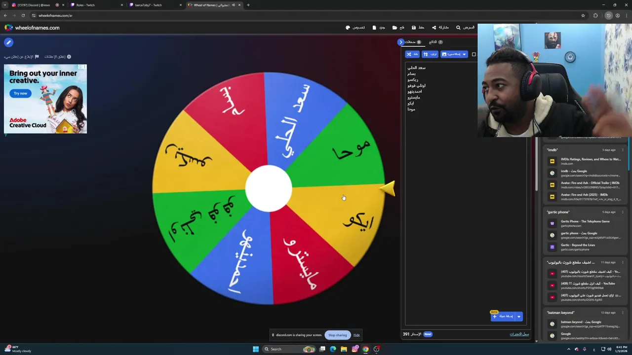Viewport: 632px width, 355px height.
Task: Share the wheel via the share icon
Action: (x=440, y=28)
